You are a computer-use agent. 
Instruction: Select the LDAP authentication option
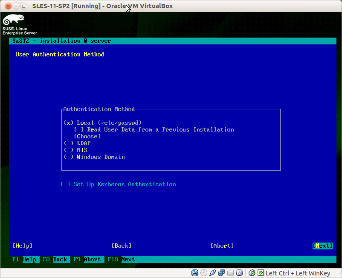click(x=77, y=143)
